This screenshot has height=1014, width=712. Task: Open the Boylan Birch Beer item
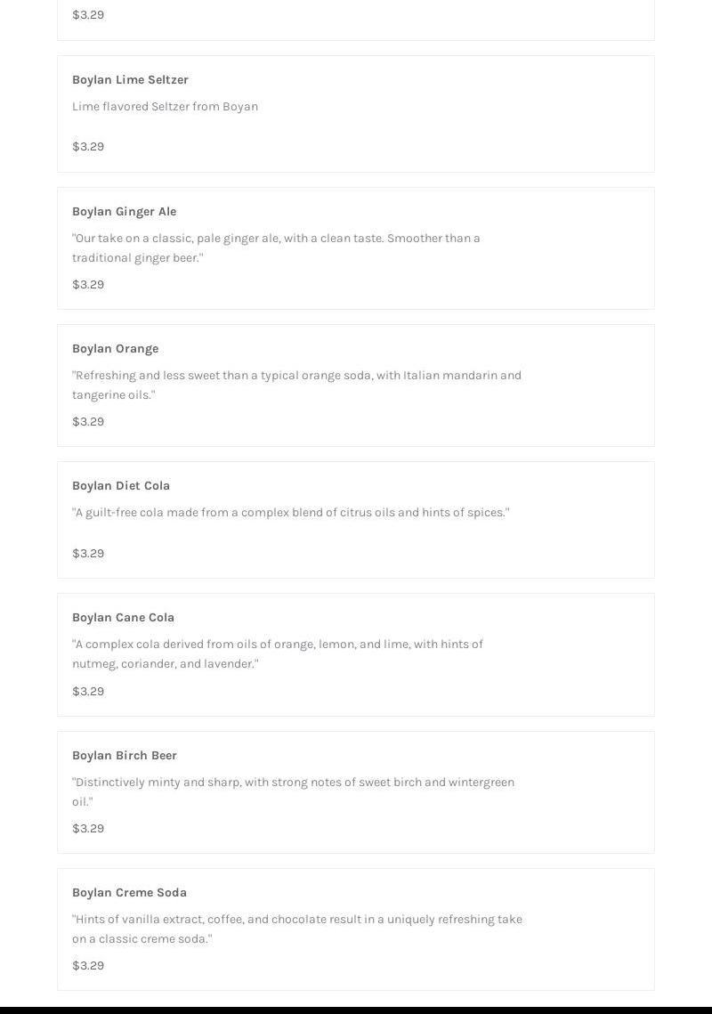pos(124,756)
